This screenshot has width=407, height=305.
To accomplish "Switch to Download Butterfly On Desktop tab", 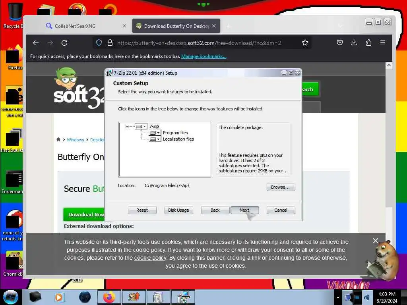I will click(x=176, y=26).
